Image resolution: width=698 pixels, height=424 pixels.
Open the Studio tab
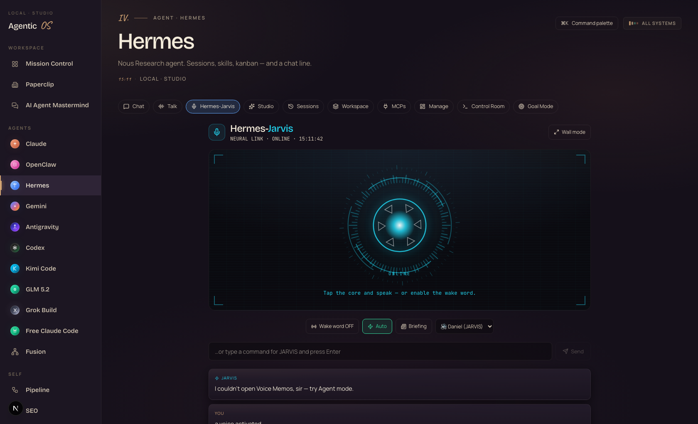(261, 106)
